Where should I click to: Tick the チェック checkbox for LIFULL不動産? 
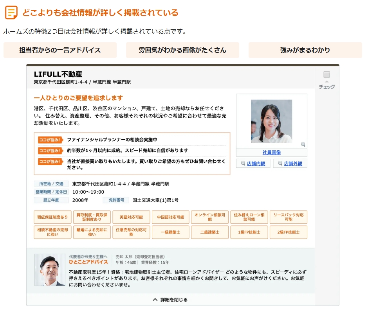(x=327, y=74)
